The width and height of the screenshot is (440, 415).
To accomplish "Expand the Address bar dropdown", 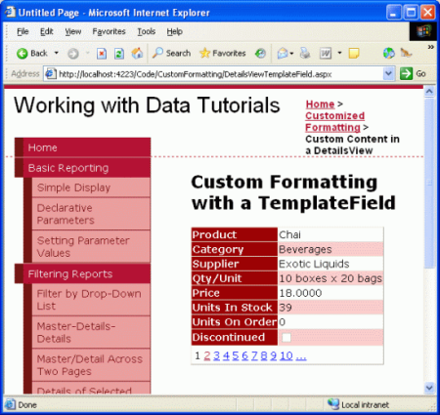I will 388,73.
